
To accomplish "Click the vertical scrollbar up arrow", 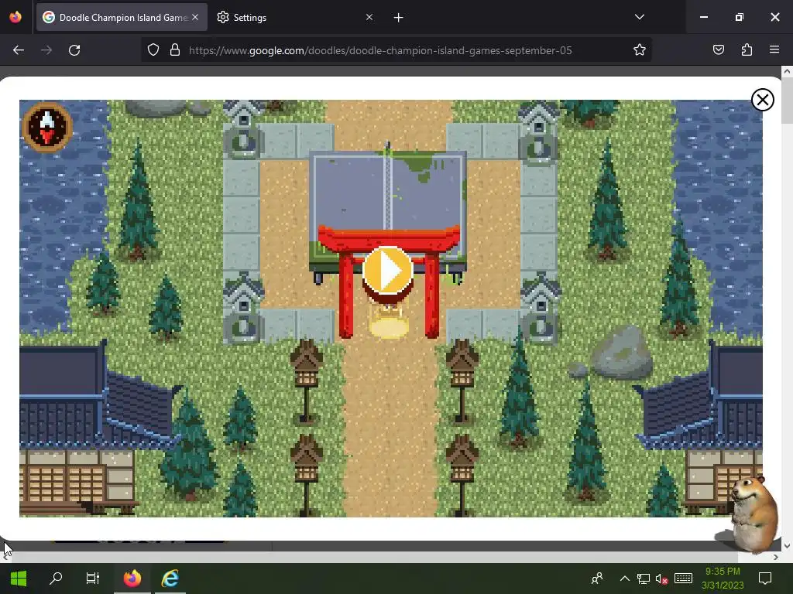I will pos(787,72).
